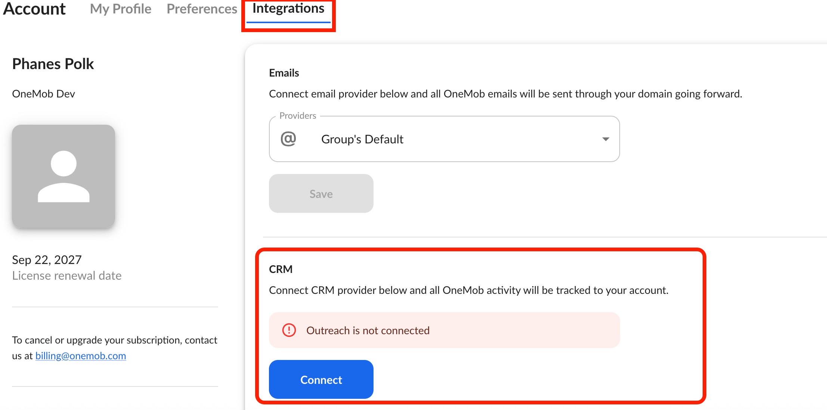The width and height of the screenshot is (827, 410).
Task: Open the Providers dropdown showing Group's Default
Action: 444,139
